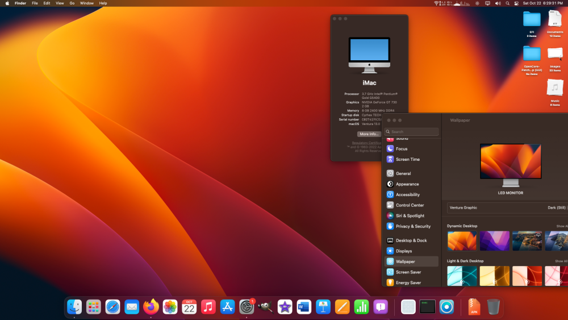Open Desktop & Dock settings
The width and height of the screenshot is (568, 320).
tap(411, 240)
